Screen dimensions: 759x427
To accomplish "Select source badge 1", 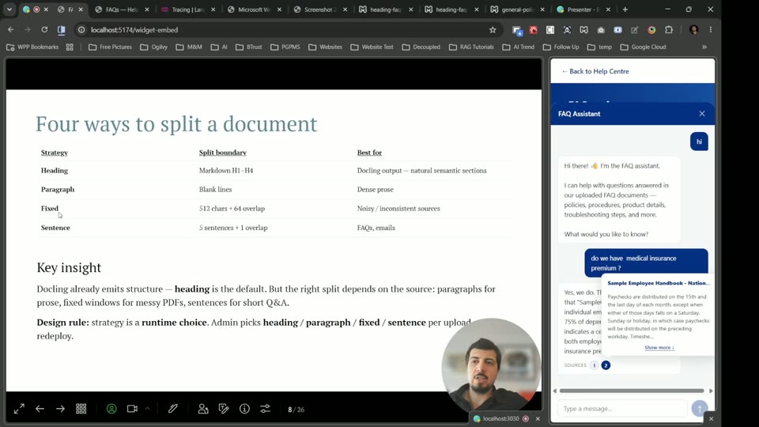I will [x=594, y=365].
